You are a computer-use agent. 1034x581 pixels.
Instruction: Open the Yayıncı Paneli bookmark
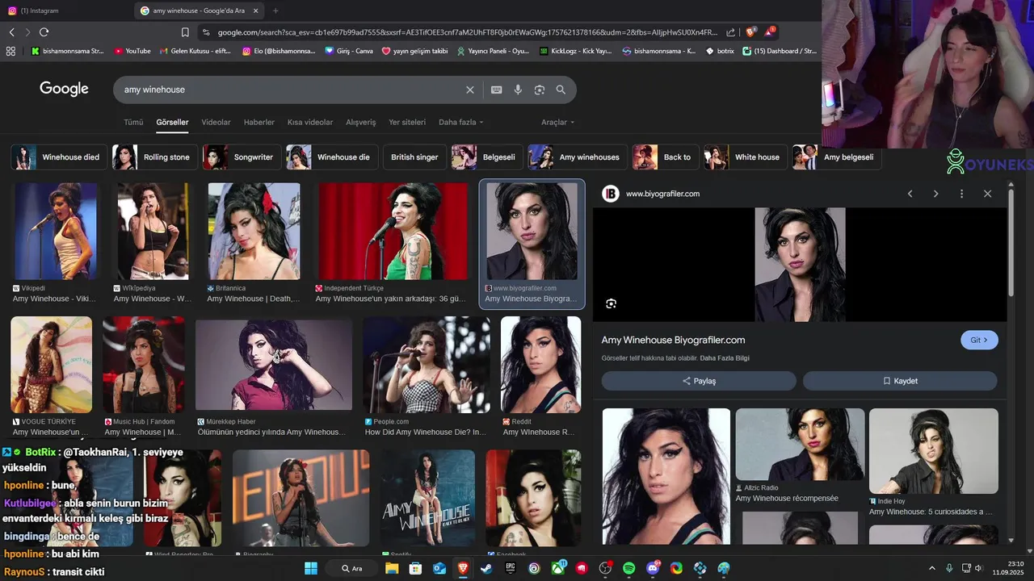click(493, 51)
